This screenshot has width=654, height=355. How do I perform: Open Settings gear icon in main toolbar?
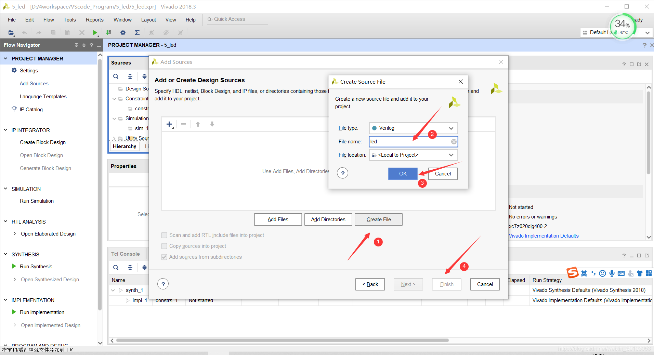click(x=123, y=33)
